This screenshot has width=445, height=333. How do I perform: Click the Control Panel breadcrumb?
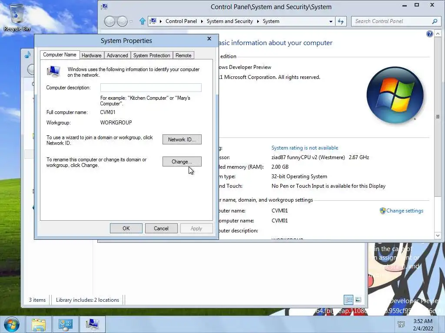(181, 21)
